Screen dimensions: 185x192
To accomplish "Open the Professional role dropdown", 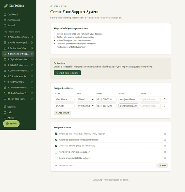I will [x=85, y=106].
